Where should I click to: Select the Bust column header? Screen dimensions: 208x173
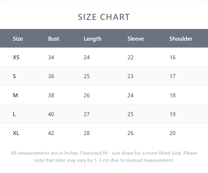53,39
